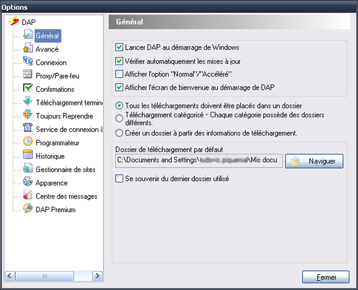Open the DAP Premium page
This screenshot has height=290, width=358.
pos(56,210)
